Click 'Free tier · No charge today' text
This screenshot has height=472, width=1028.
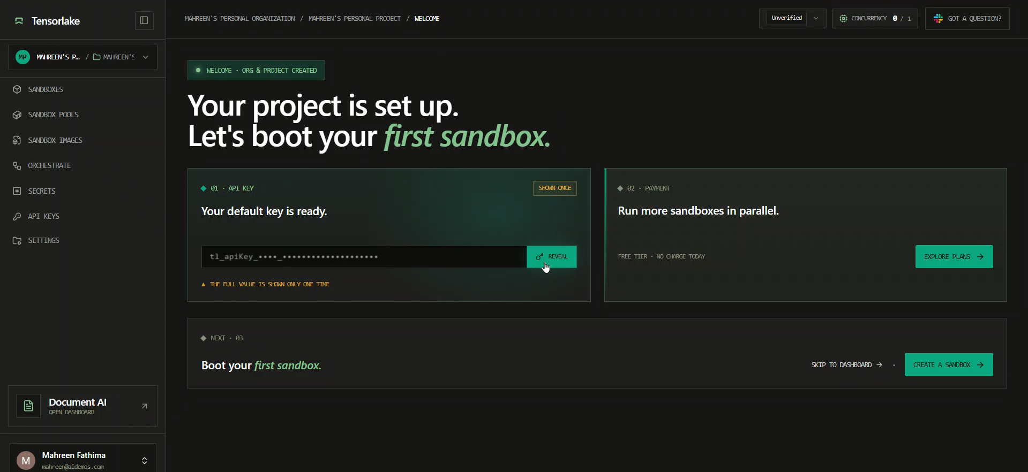coord(662,257)
